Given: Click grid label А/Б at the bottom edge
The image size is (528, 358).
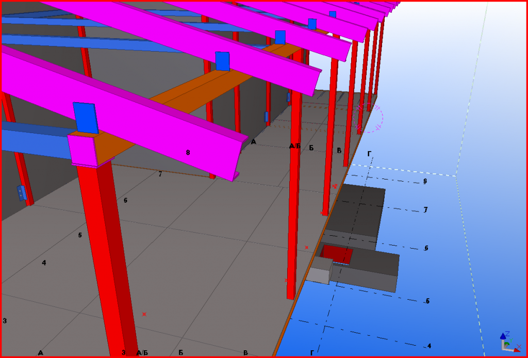Looking at the screenshot, I should 142,353.
